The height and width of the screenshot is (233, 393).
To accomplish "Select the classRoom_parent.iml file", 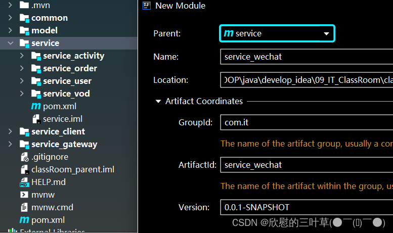I will tap(69, 169).
